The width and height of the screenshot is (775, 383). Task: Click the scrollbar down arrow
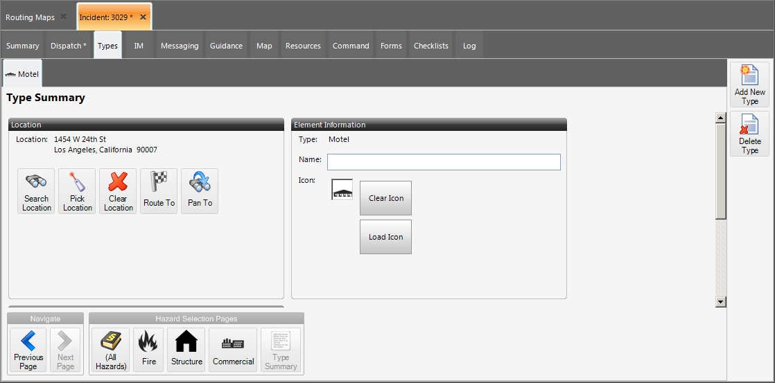721,301
